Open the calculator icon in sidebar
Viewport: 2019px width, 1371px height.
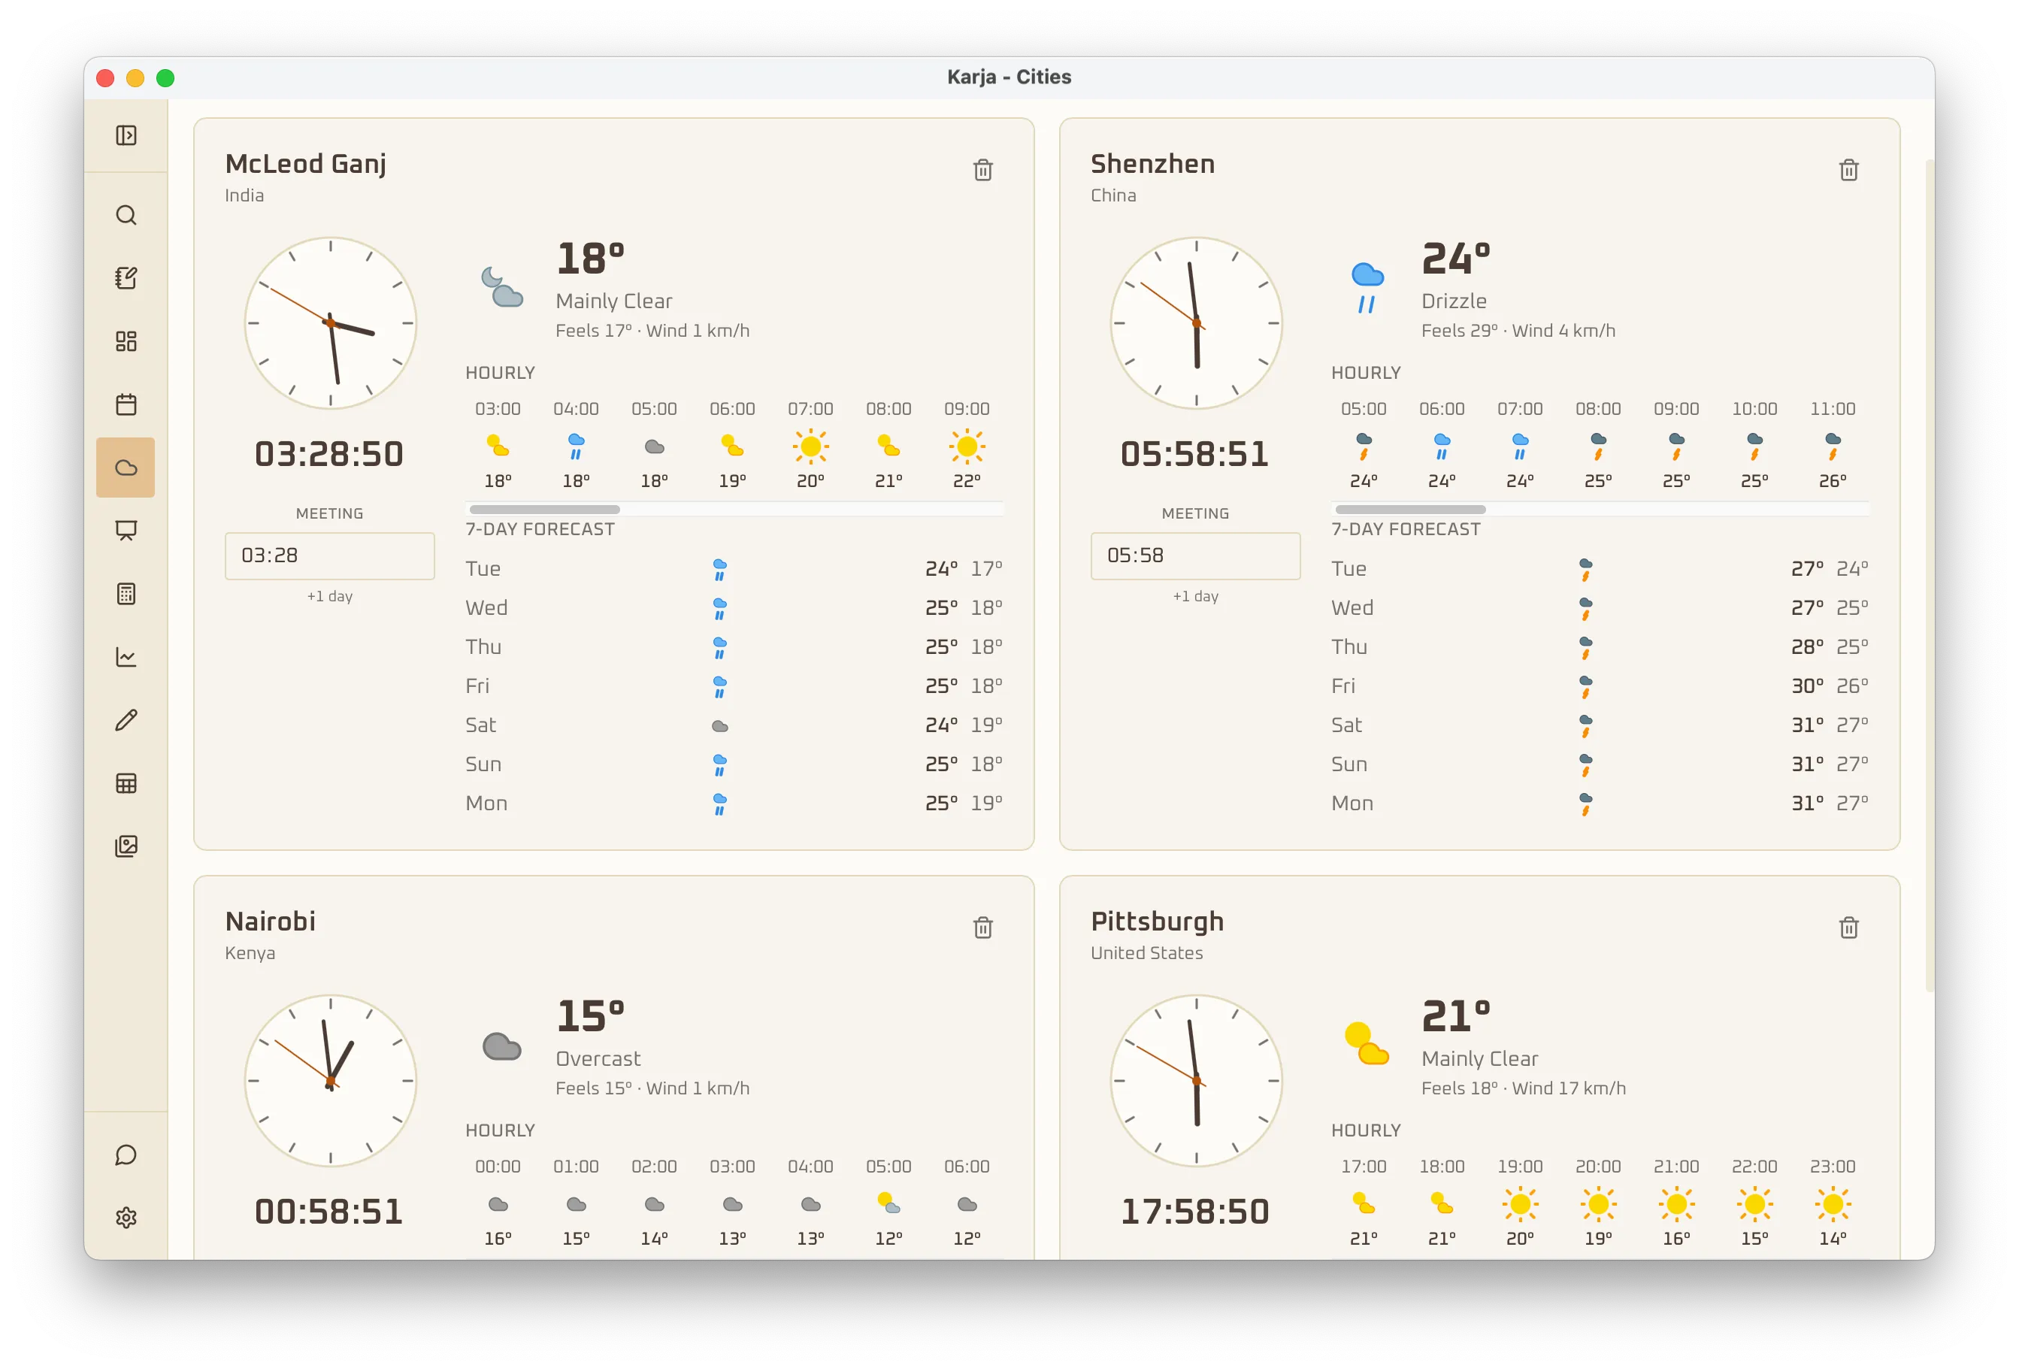(126, 593)
